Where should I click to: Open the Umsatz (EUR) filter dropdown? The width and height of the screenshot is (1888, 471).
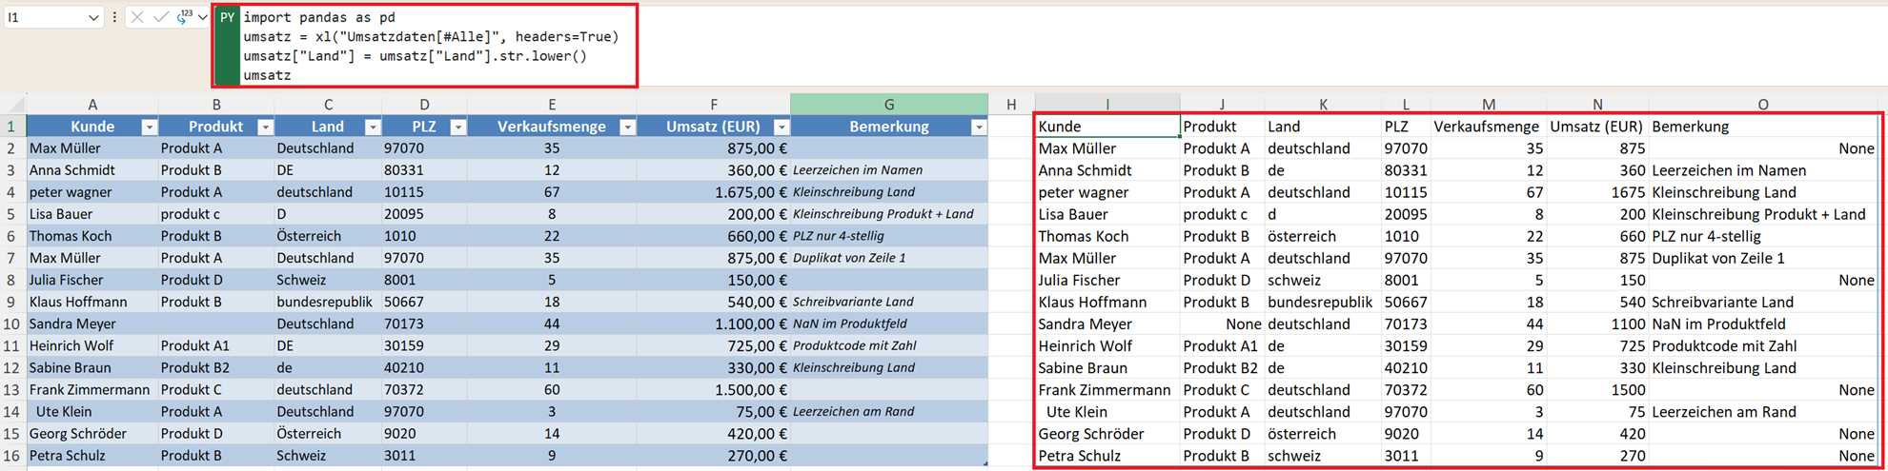pos(781,127)
